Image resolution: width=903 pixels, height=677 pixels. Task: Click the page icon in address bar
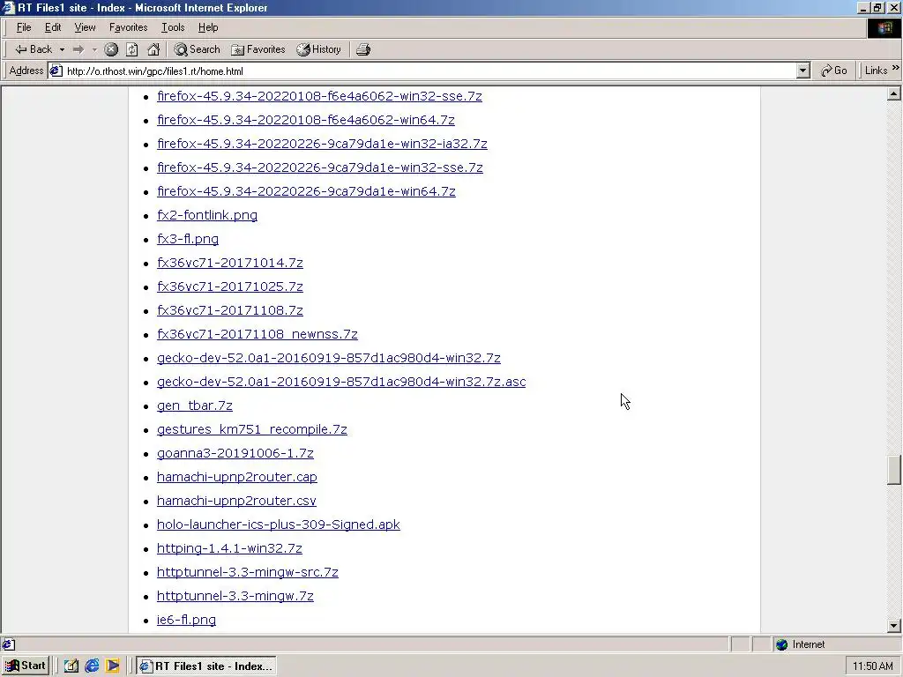click(x=56, y=71)
